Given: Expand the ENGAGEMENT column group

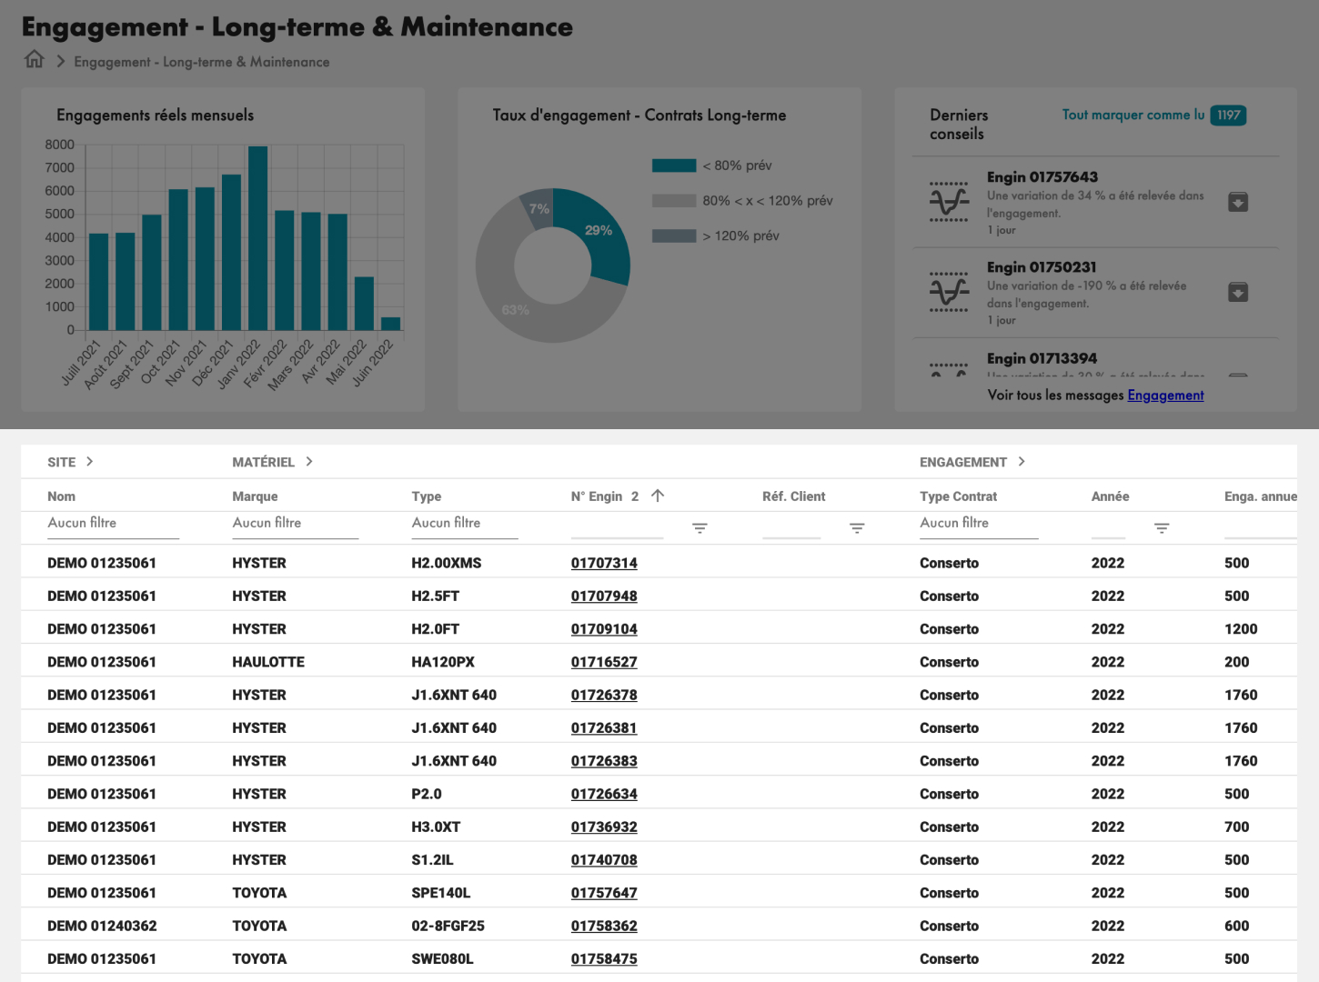Looking at the screenshot, I should point(1022,462).
